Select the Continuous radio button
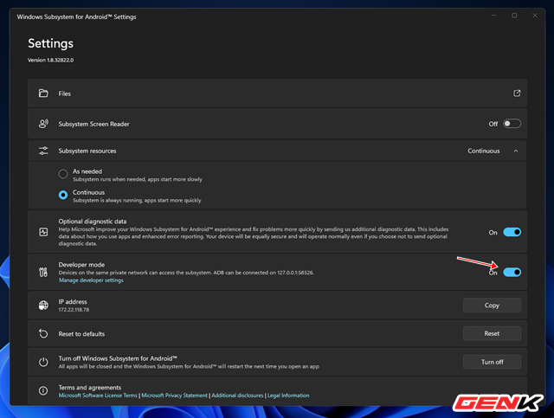554x418 pixels. 63,195
